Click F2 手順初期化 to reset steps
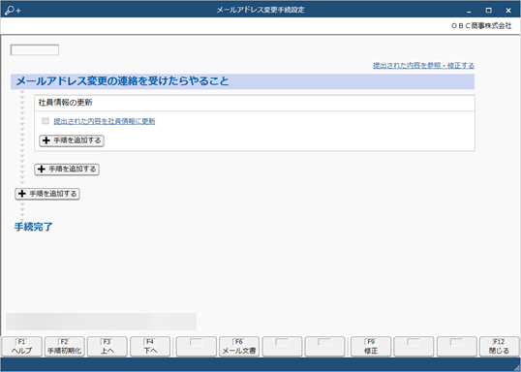This screenshot has width=521, height=372. click(x=65, y=347)
